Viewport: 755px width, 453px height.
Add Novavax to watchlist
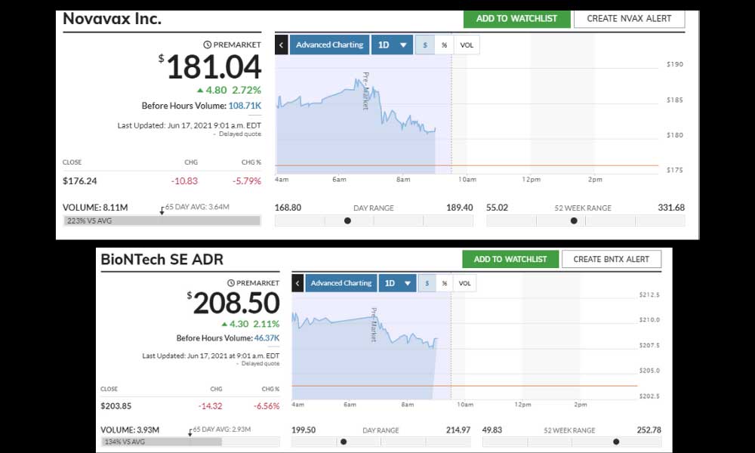click(516, 19)
